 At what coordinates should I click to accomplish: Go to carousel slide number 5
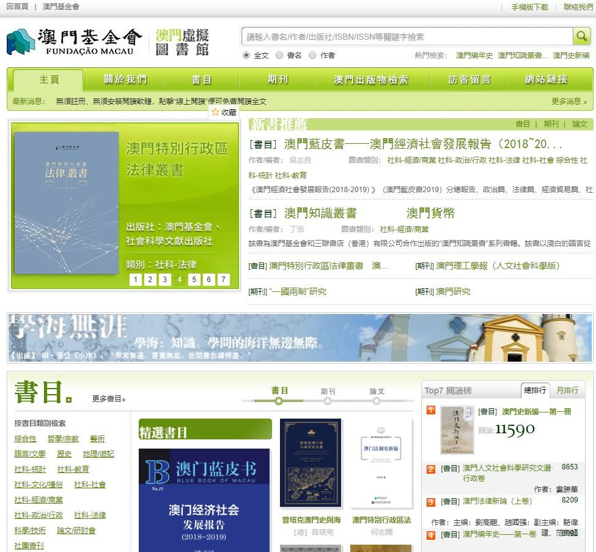click(x=194, y=280)
